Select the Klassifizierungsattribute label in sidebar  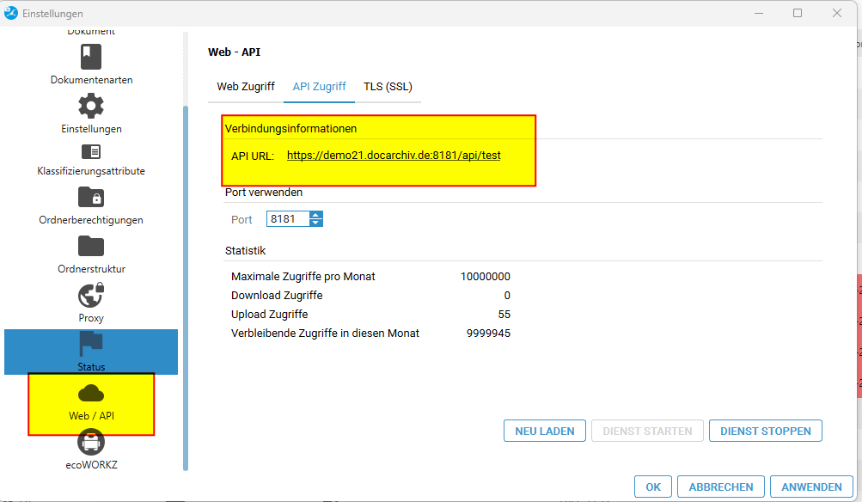point(91,171)
